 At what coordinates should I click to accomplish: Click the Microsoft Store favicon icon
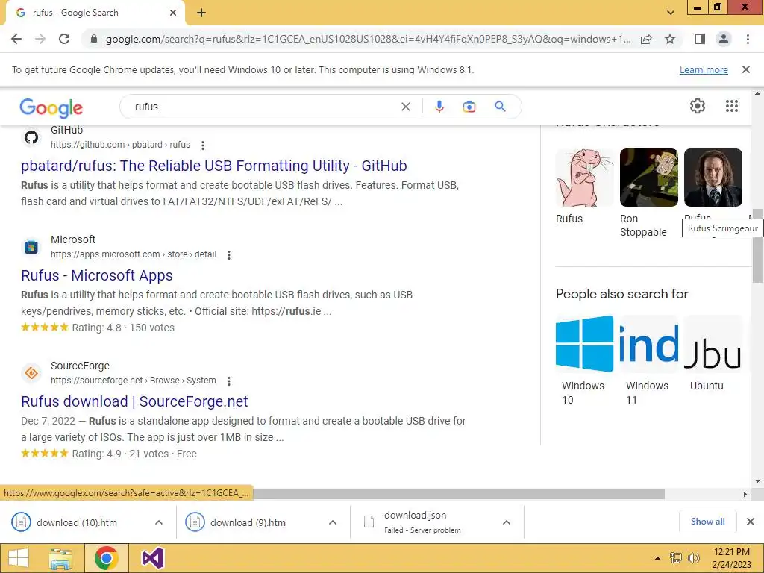point(31,247)
